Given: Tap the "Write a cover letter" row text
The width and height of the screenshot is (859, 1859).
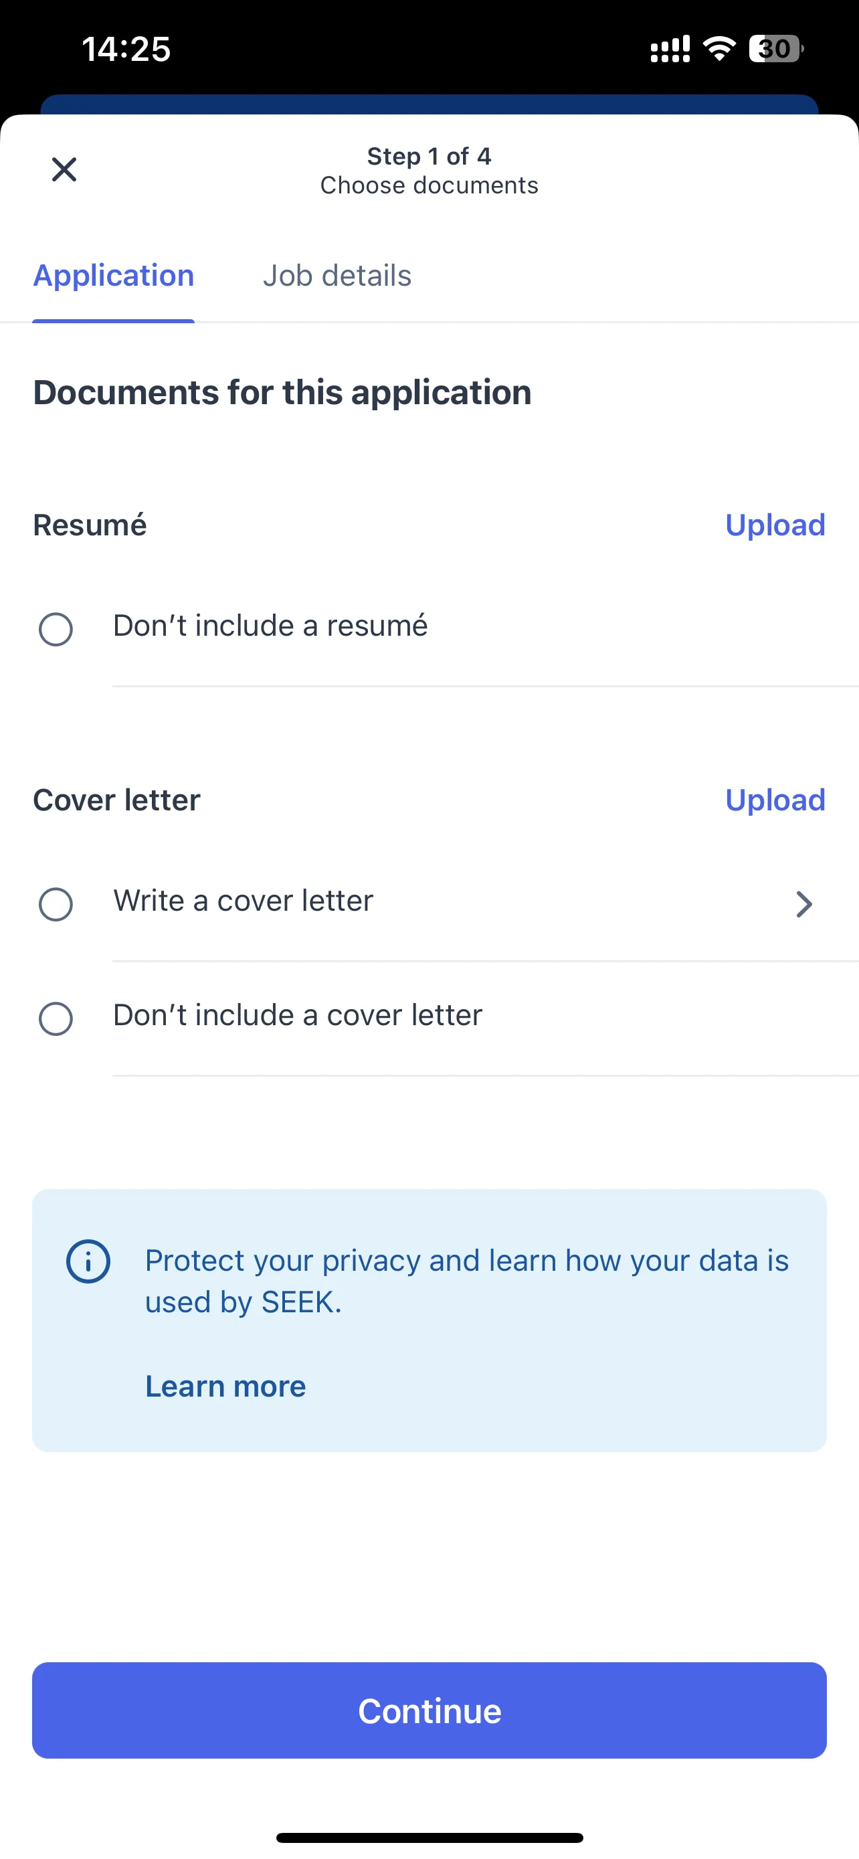Looking at the screenshot, I should [243, 901].
